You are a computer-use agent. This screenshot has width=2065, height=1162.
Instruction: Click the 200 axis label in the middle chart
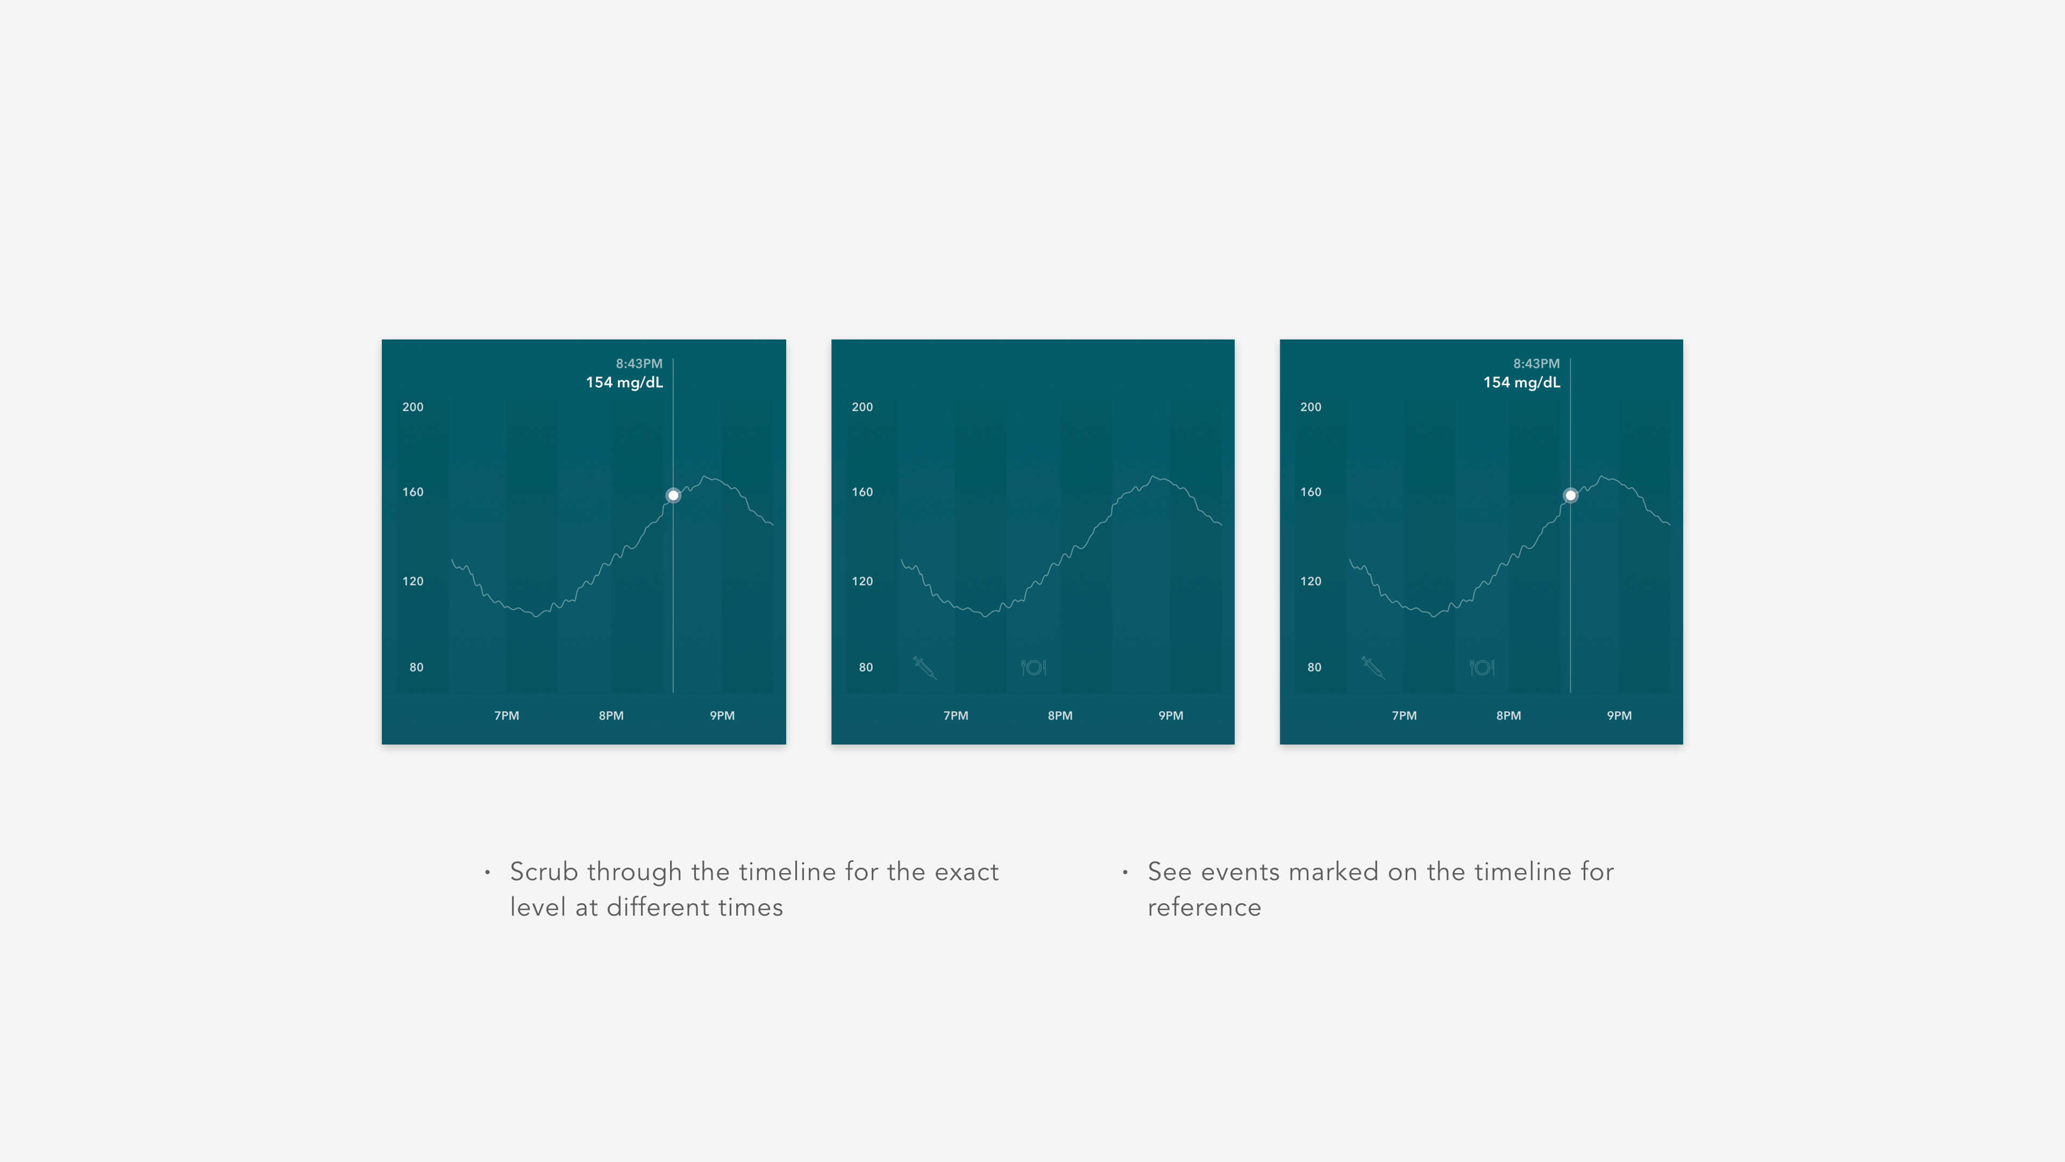(861, 407)
